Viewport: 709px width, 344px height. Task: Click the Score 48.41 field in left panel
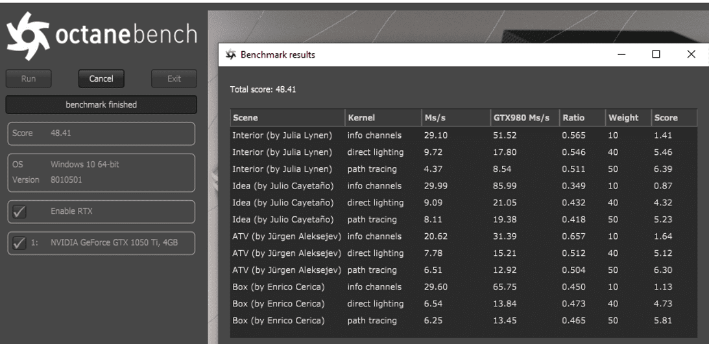click(x=101, y=133)
